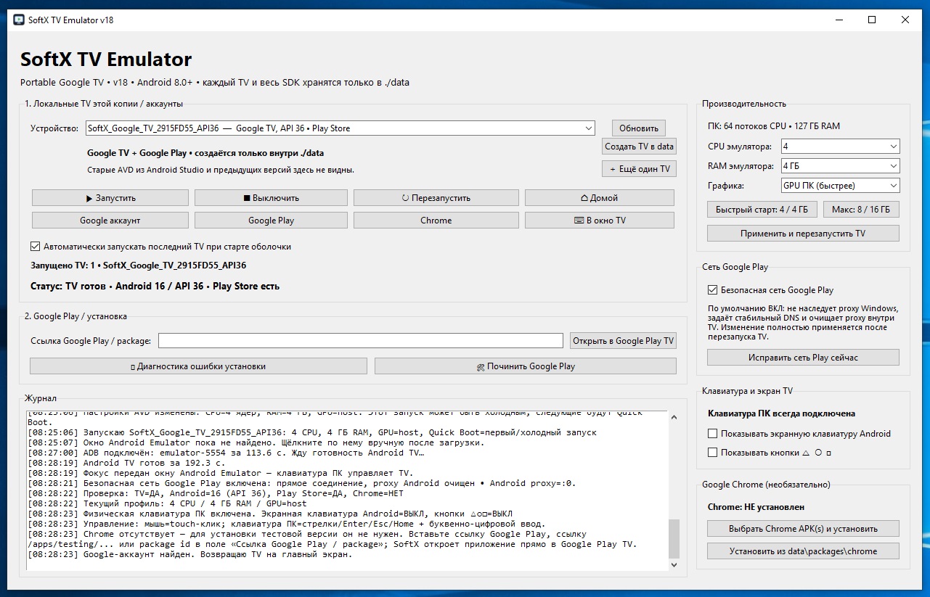Click the log scrollbar's down arrow

tap(674, 564)
